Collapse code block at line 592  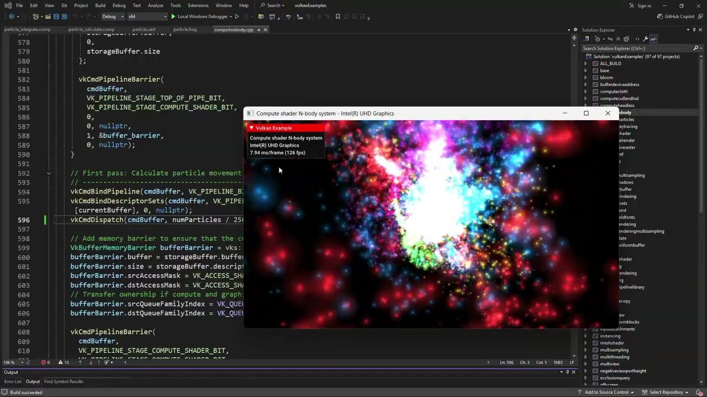click(x=49, y=173)
